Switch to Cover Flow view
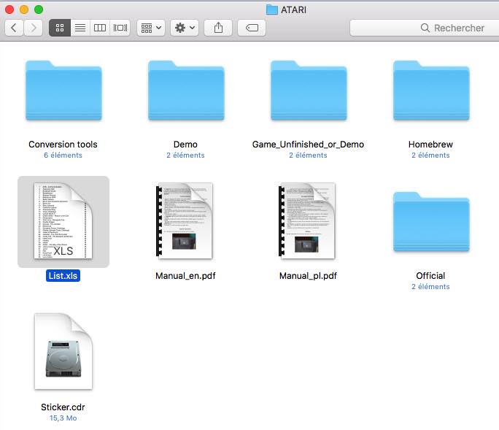 [x=120, y=28]
